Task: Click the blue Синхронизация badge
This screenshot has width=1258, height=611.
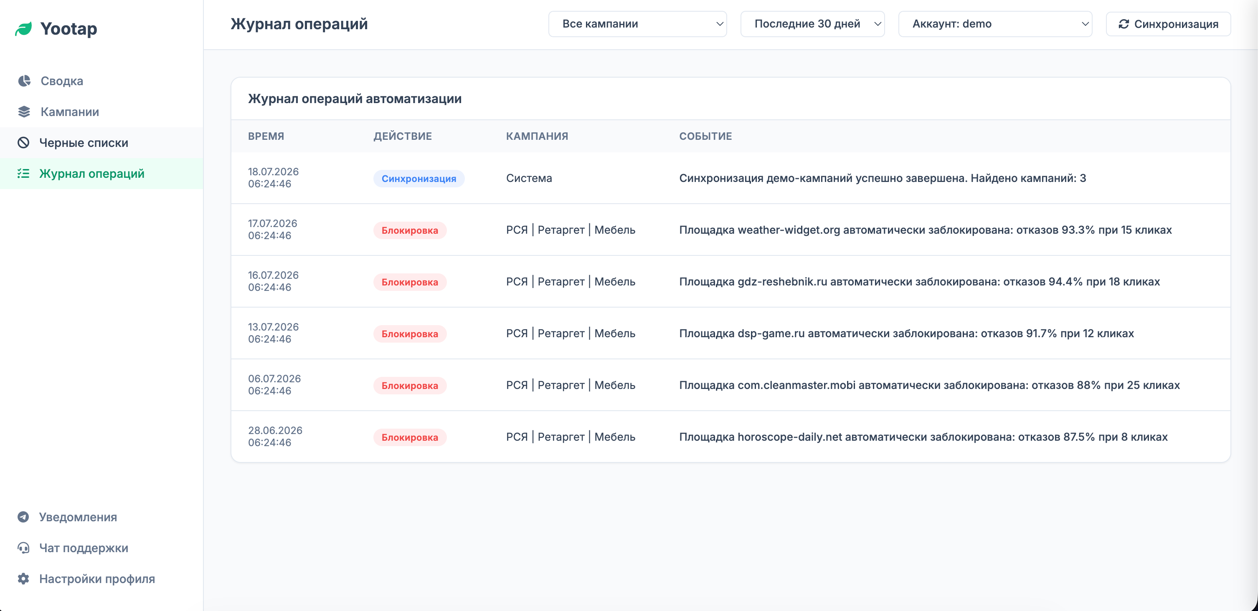Action: click(418, 179)
